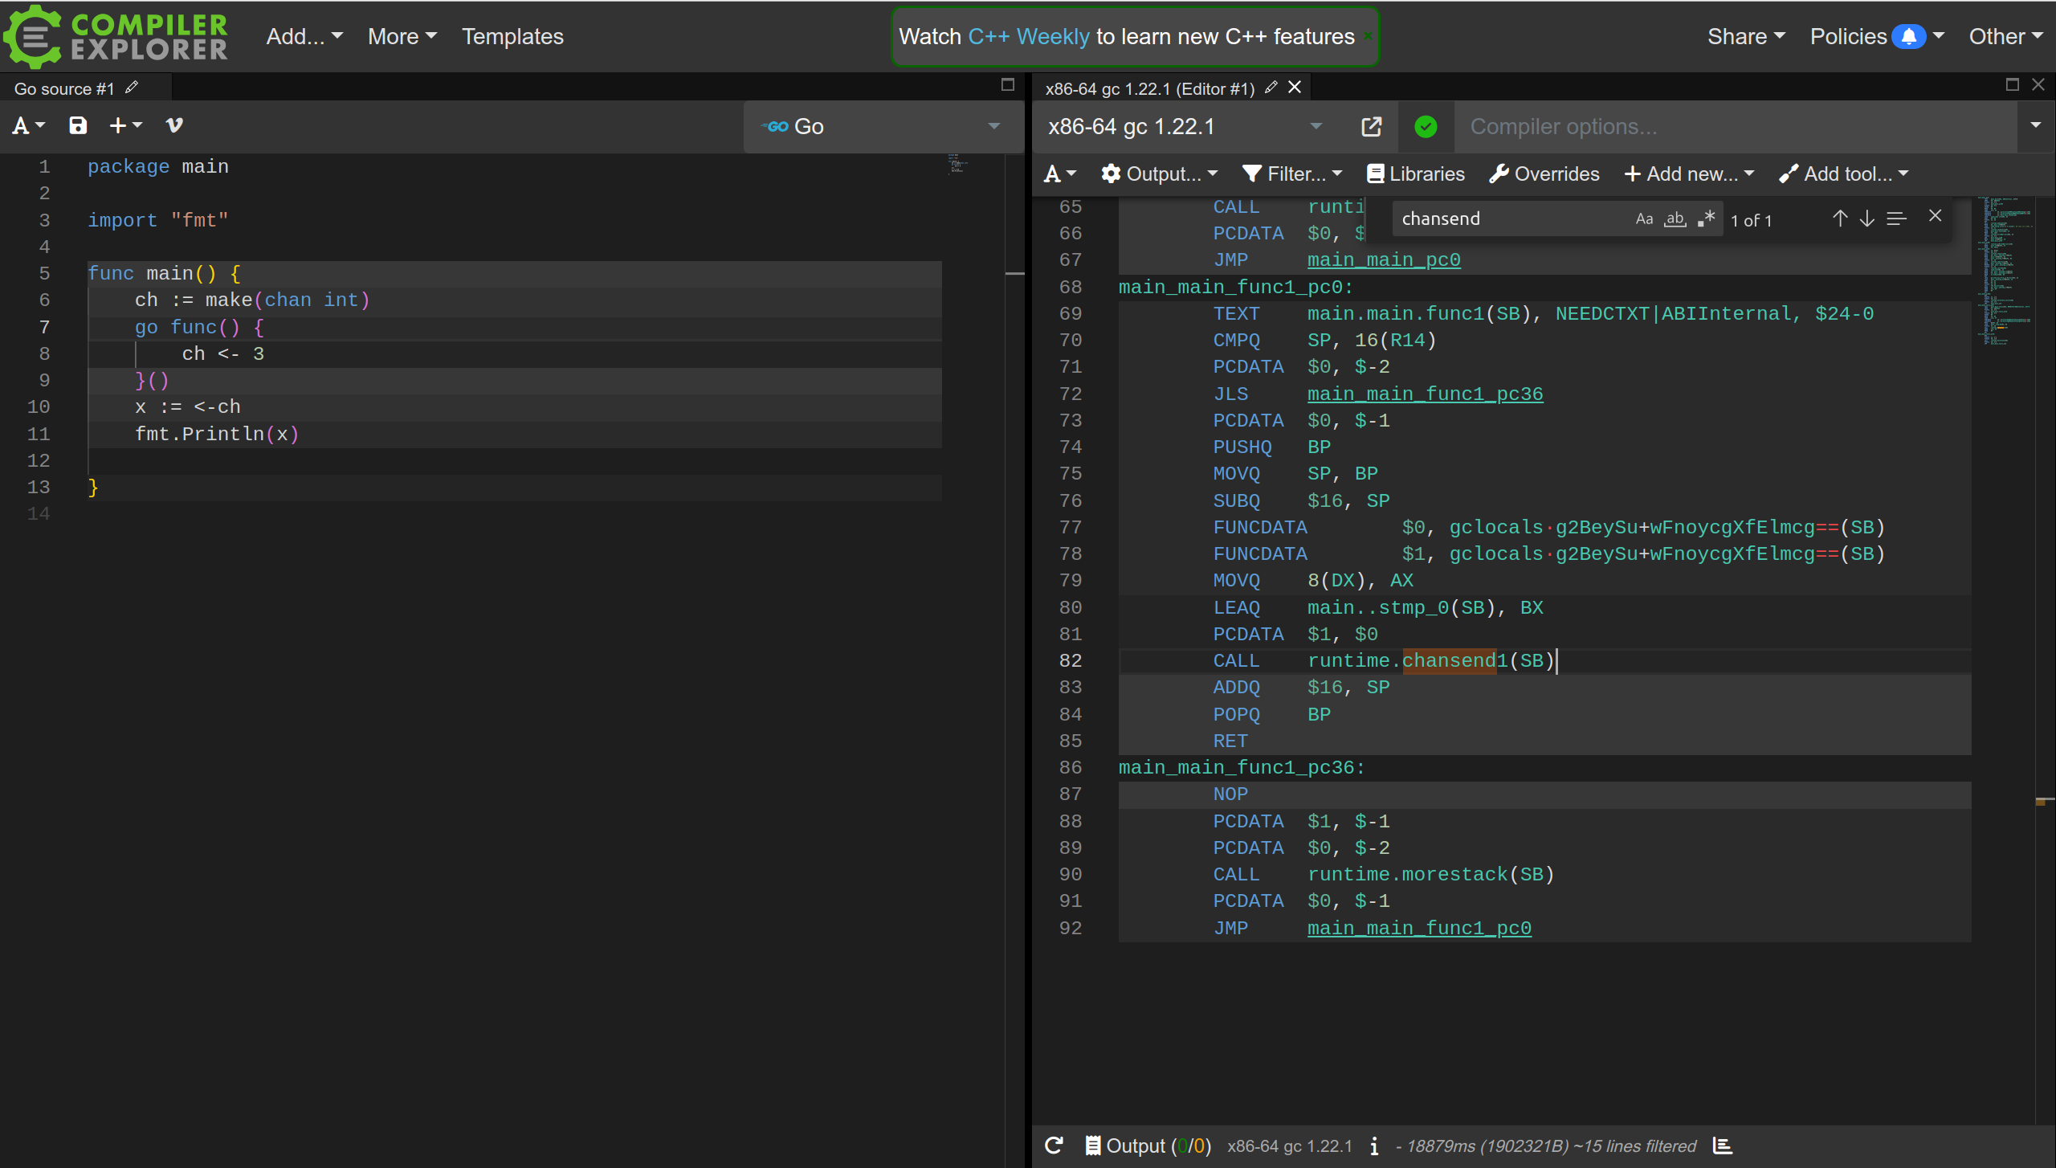Open the Output... settings menu
Viewport: 2056px width, 1168px height.
tap(1160, 174)
